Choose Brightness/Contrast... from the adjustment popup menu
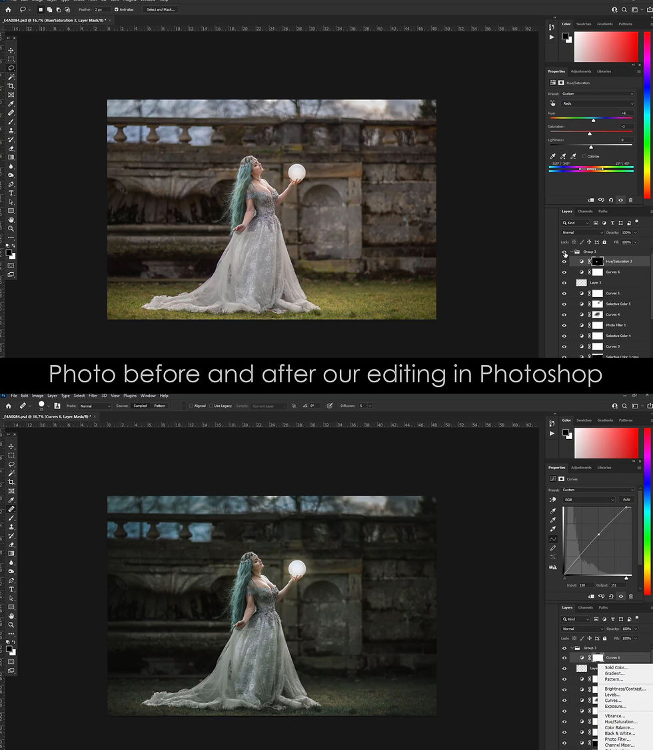653x750 pixels. [x=625, y=689]
